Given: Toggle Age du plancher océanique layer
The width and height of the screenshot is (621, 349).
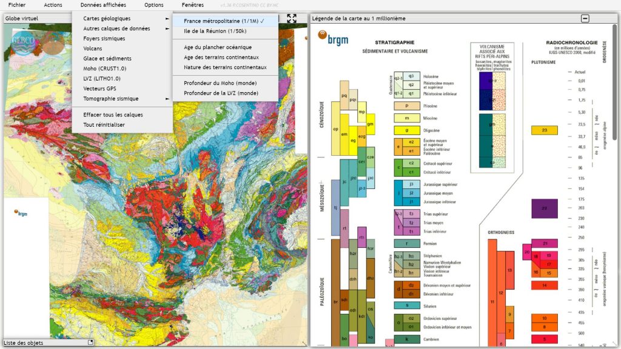Looking at the screenshot, I should (217, 47).
